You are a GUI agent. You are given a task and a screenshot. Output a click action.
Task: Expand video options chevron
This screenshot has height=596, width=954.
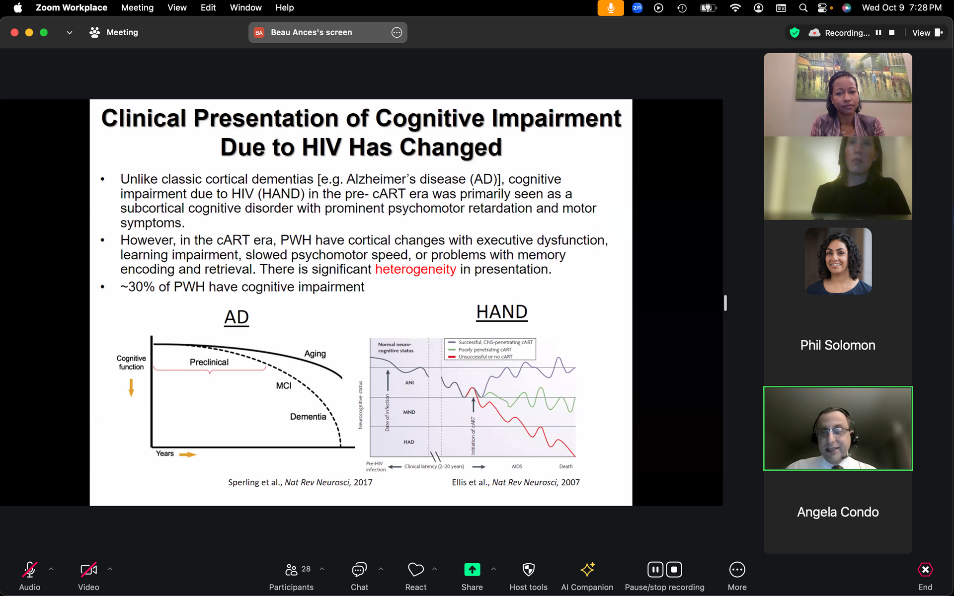[110, 569]
